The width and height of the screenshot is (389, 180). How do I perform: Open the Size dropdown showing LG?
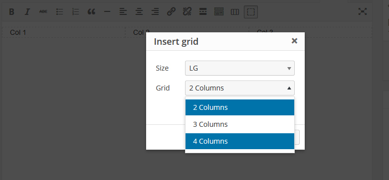240,68
